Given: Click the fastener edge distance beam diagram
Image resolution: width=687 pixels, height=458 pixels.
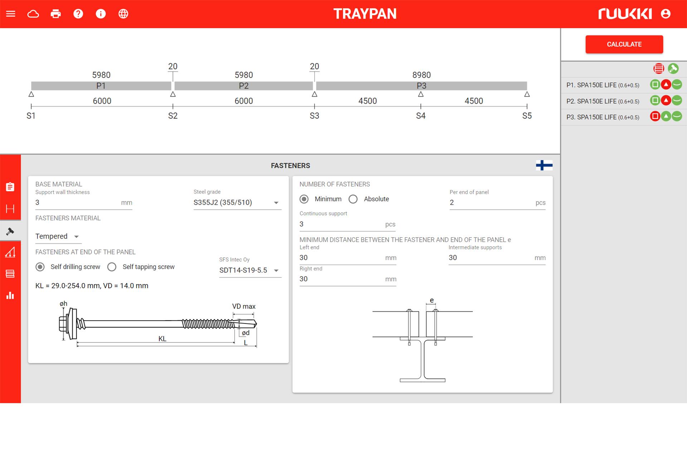Looking at the screenshot, I should 423,340.
